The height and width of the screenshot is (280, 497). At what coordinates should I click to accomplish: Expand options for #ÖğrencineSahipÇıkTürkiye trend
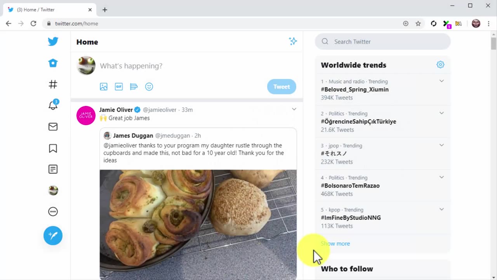click(x=441, y=113)
